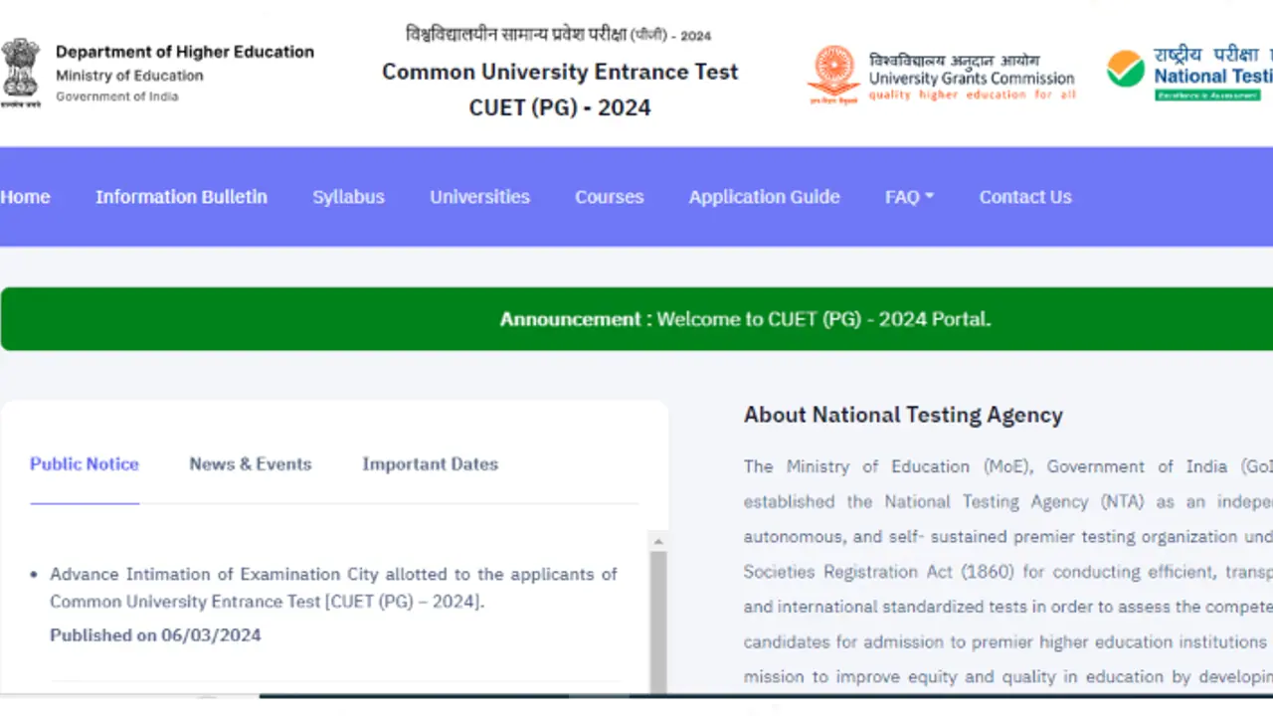Click the CUET (PG) - 2024 header title
The image size is (1273, 716).
(x=560, y=107)
